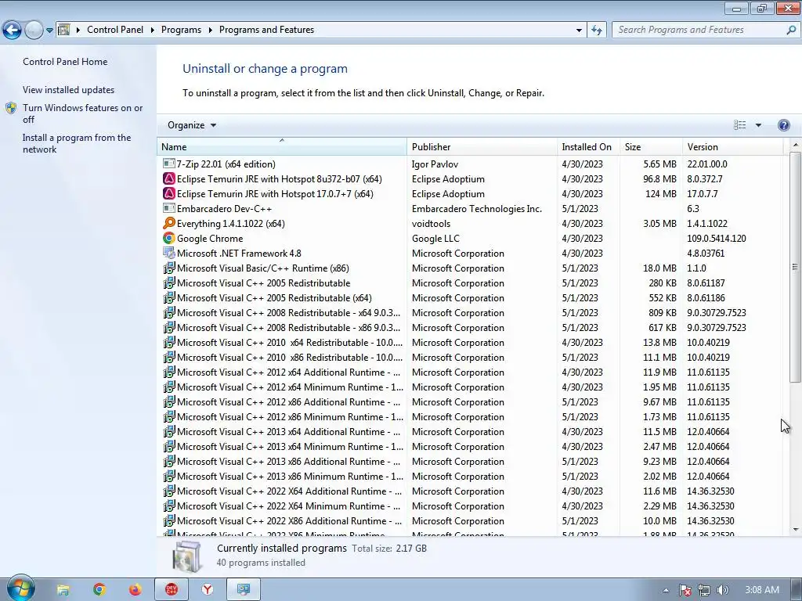The height and width of the screenshot is (601, 802).
Task: Select Microsoft Visual C++ 2005 Redistributable (x64)
Action: (x=471, y=297)
